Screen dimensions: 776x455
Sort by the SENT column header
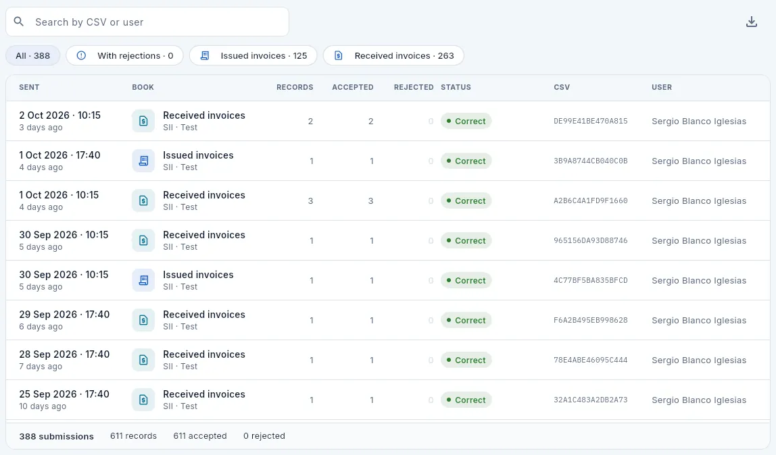[29, 88]
